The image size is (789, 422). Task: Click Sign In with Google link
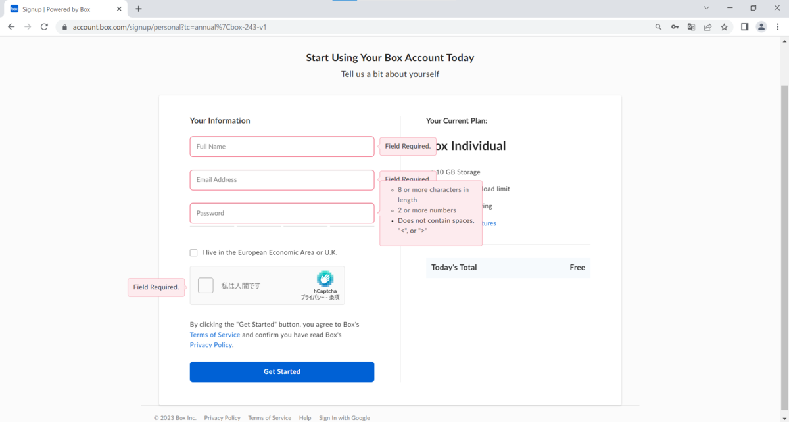[345, 418]
